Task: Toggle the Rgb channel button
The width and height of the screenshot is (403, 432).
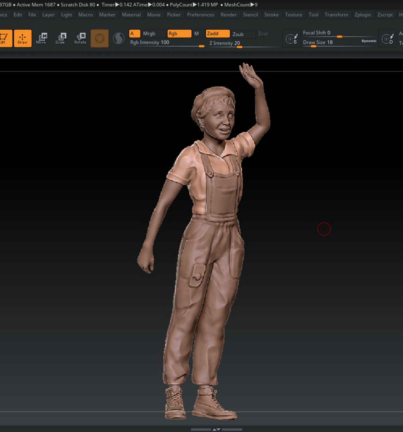Action: click(x=179, y=34)
